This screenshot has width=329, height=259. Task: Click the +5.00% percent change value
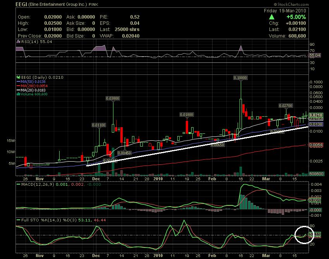(296, 17)
